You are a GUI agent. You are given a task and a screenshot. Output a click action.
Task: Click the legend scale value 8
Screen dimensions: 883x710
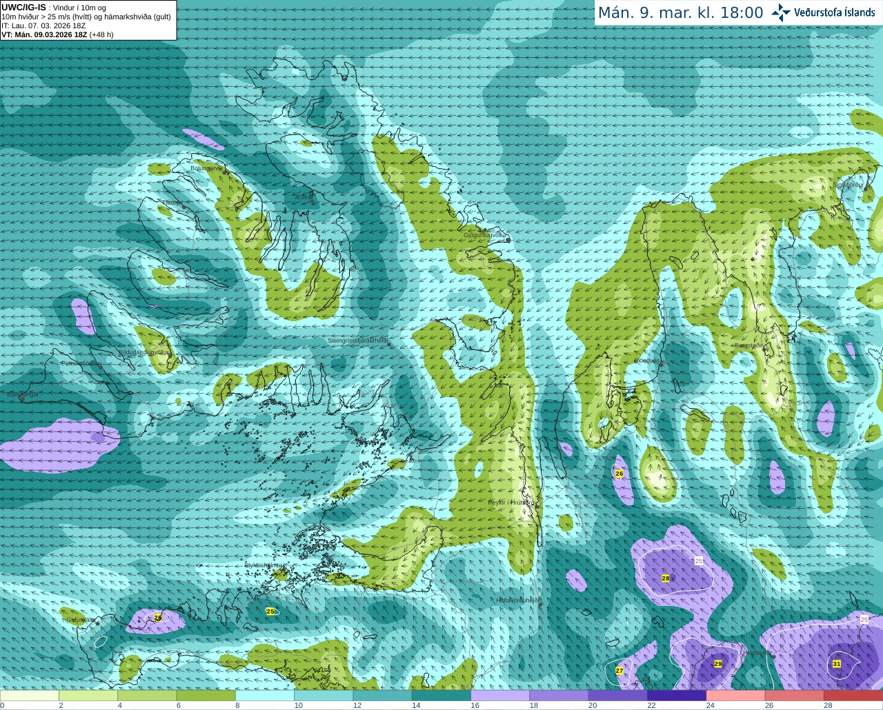[237, 705]
